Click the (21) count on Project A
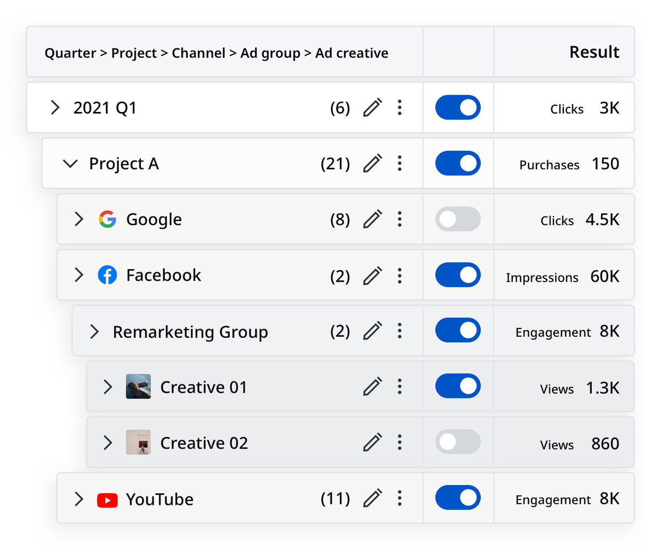This screenshot has height=550, width=661. pos(335,164)
